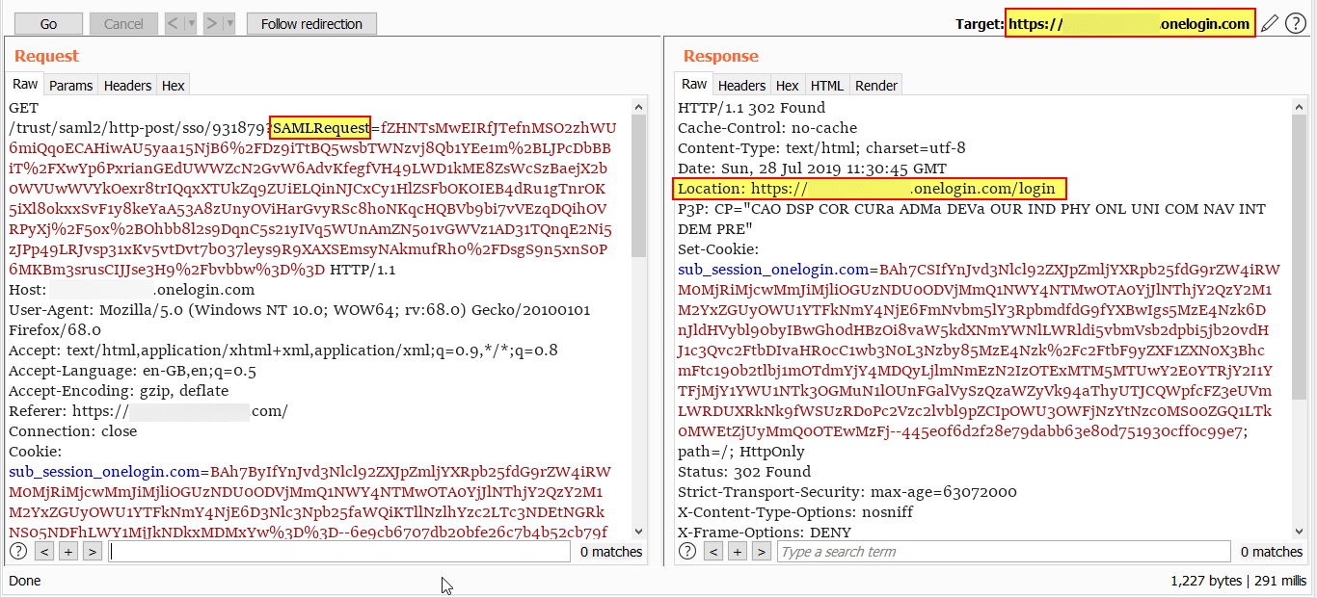1317x598 pixels.
Task: Click the Cancel button
Action: tap(123, 24)
